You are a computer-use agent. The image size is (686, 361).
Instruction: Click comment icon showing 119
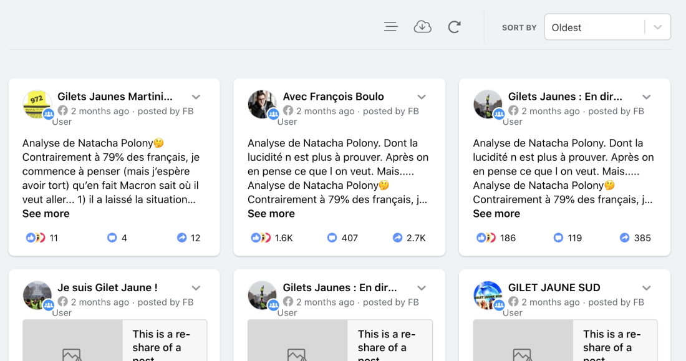(558, 238)
